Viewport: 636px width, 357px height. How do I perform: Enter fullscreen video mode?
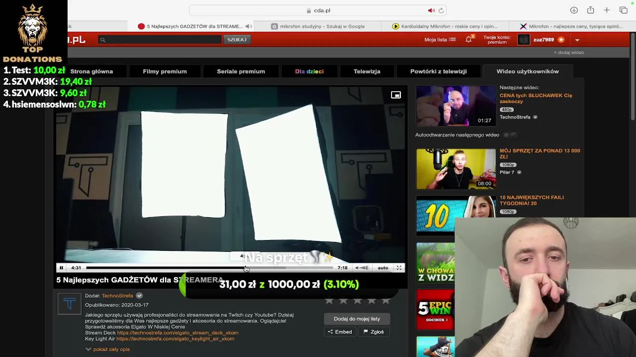pos(399,268)
